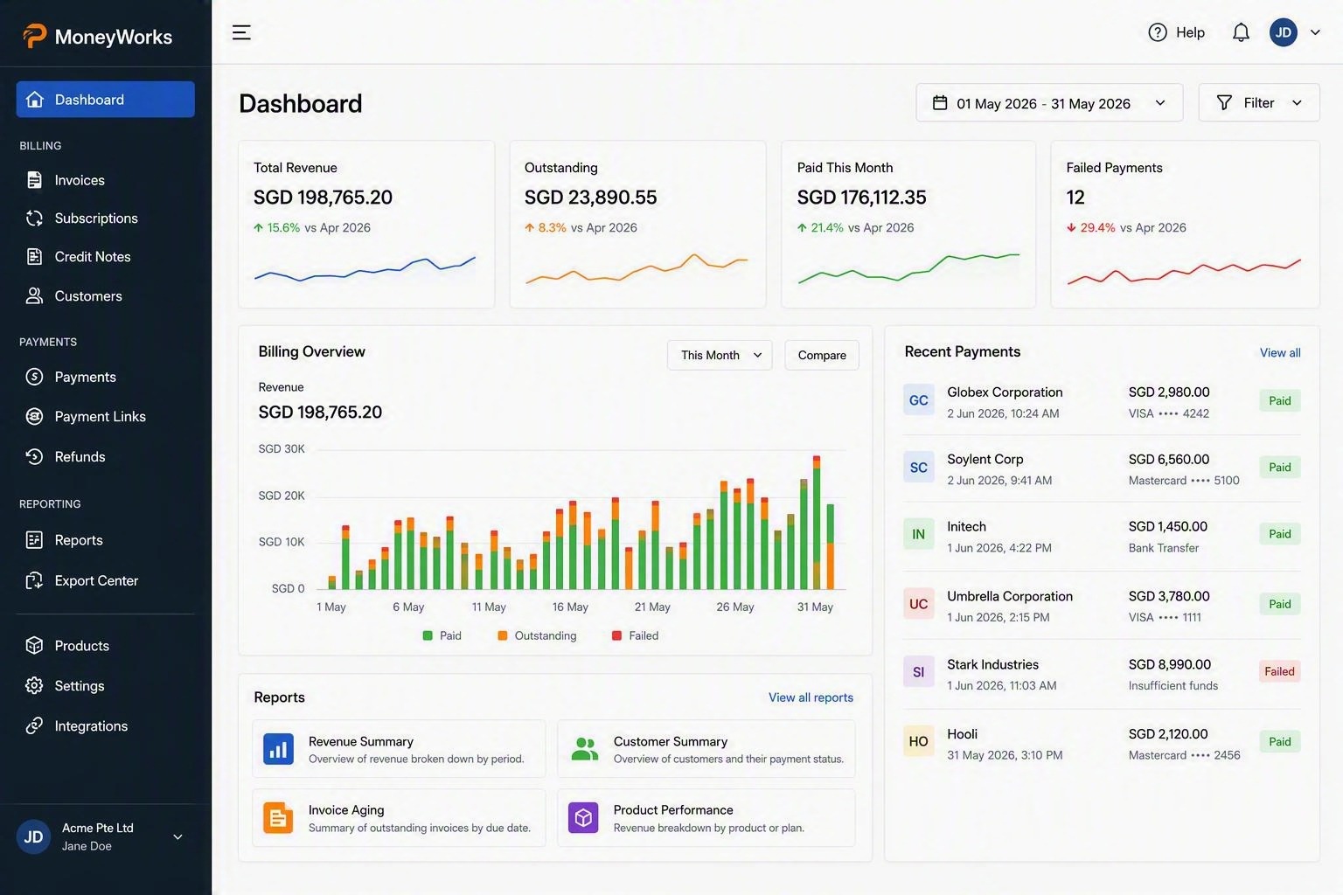1343x895 pixels.
Task: Click the calendar icon in date range picker
Action: tap(940, 103)
